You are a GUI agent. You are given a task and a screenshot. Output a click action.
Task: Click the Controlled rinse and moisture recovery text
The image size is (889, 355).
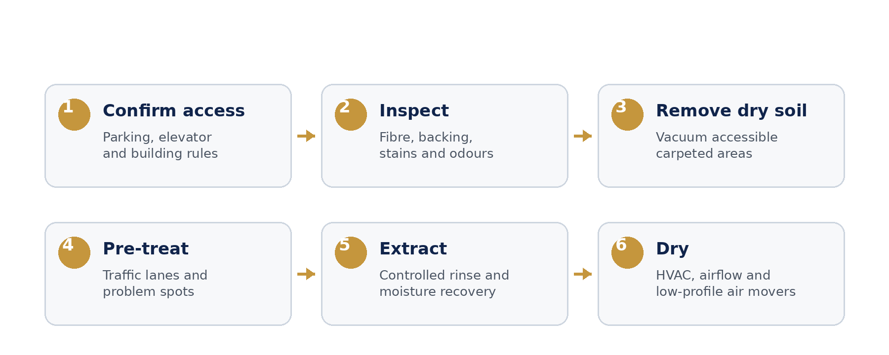tap(444, 283)
